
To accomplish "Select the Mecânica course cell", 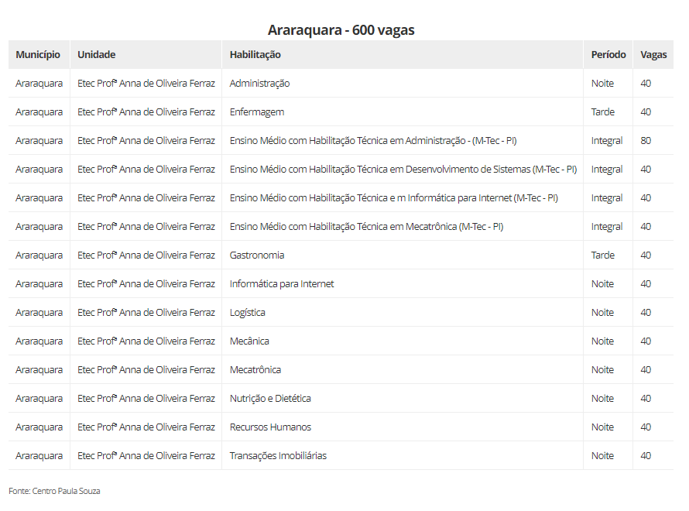I will 249,341.
